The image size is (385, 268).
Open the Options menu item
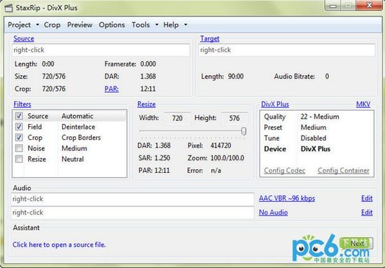point(112,25)
